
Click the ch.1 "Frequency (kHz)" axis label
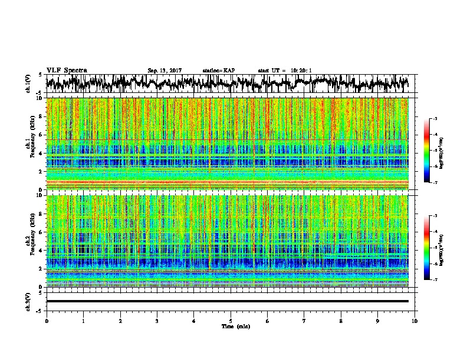[32, 136]
